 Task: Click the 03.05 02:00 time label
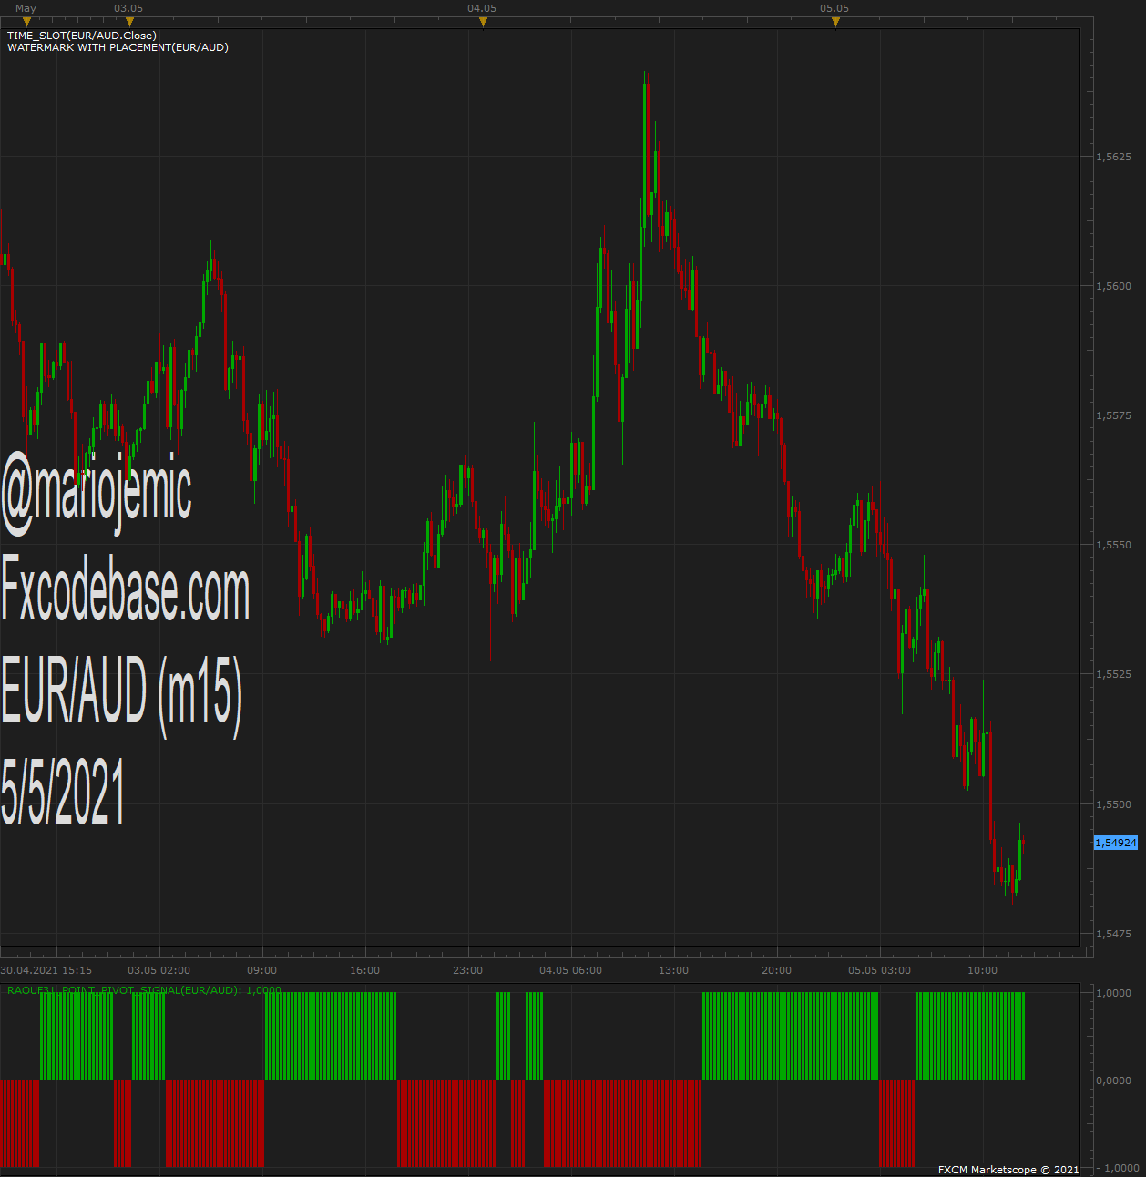tap(159, 970)
